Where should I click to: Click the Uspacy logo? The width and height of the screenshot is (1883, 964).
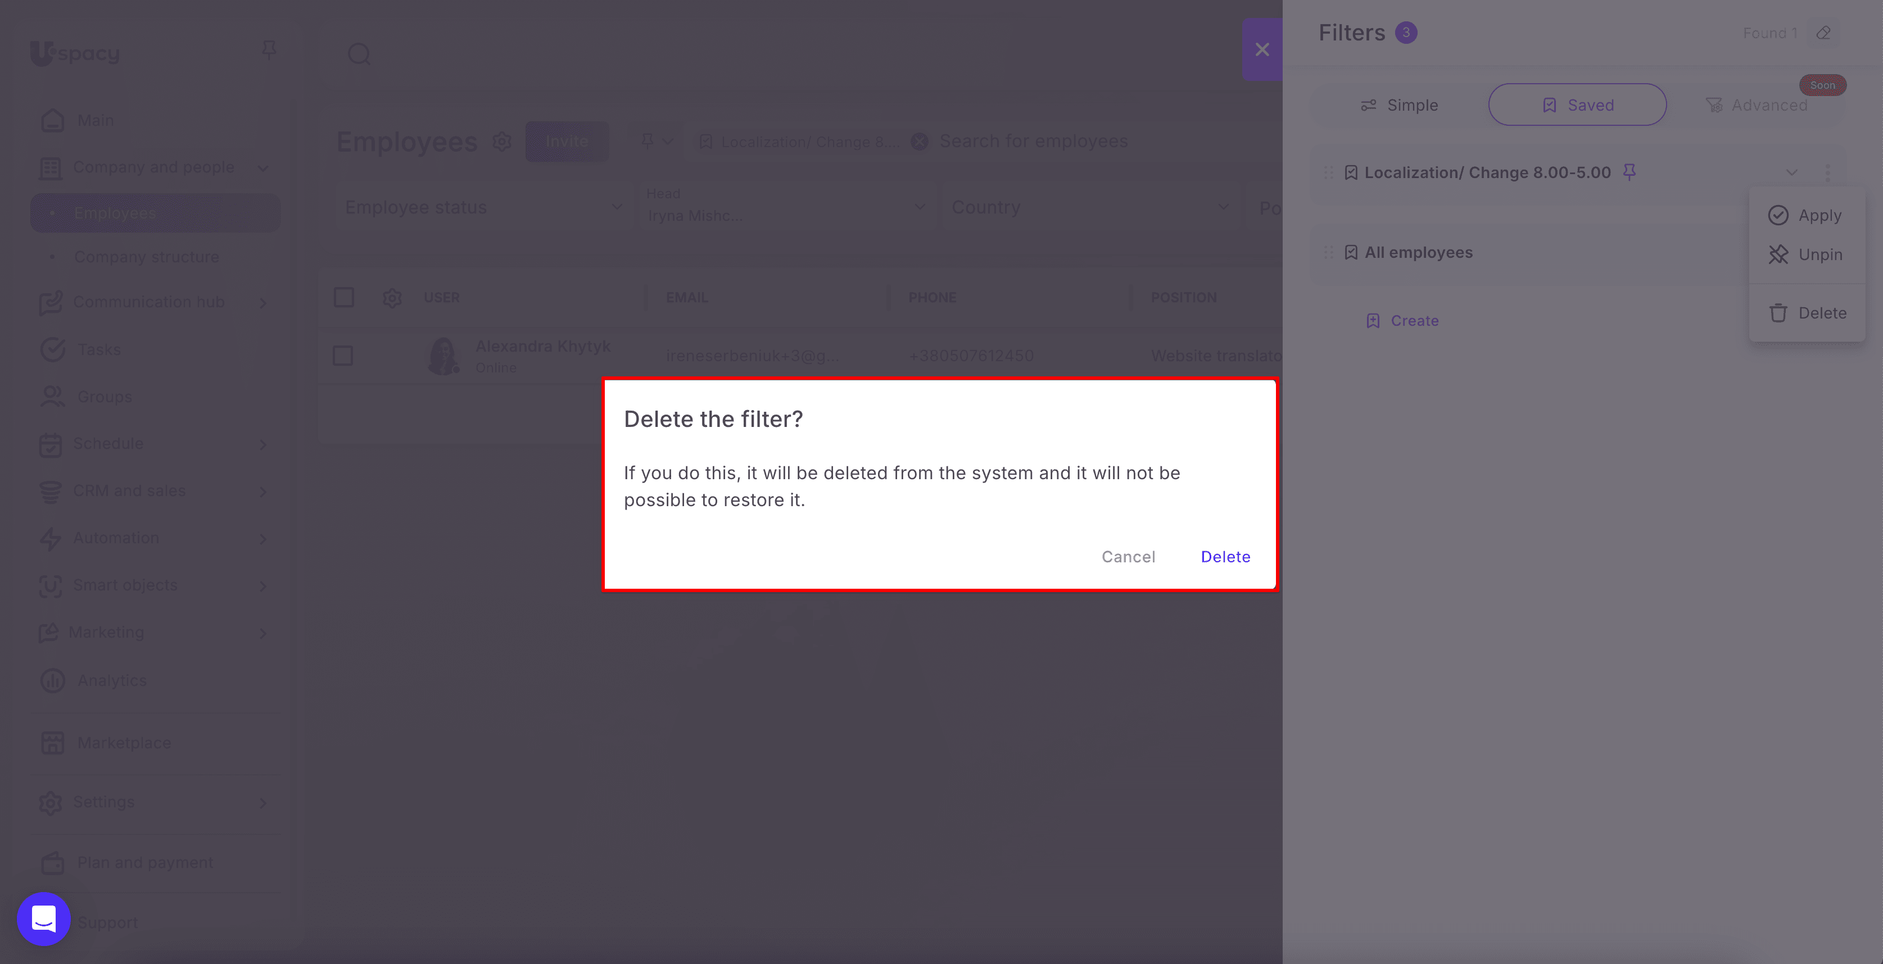[75, 53]
